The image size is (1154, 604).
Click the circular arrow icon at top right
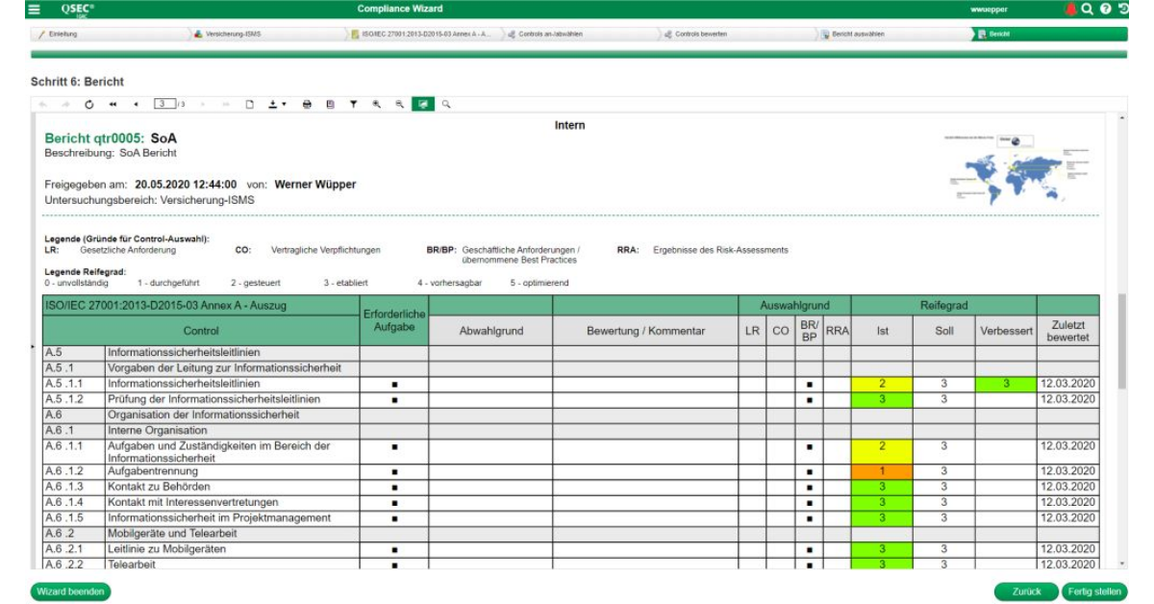1123,9
